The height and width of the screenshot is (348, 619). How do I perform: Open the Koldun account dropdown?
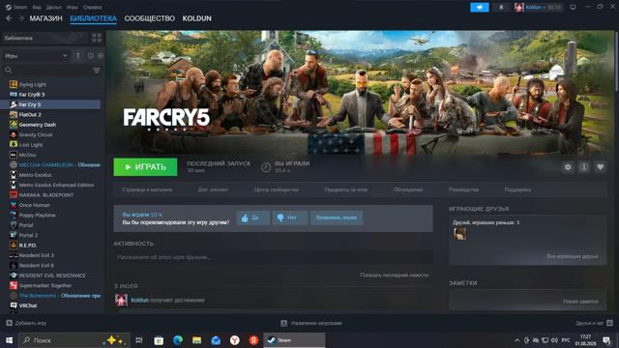pyautogui.click(x=538, y=7)
